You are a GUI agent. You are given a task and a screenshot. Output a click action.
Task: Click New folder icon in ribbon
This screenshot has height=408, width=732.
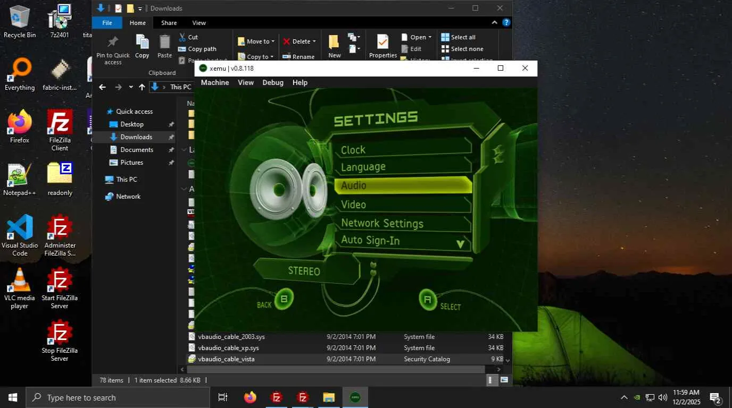pos(334,42)
